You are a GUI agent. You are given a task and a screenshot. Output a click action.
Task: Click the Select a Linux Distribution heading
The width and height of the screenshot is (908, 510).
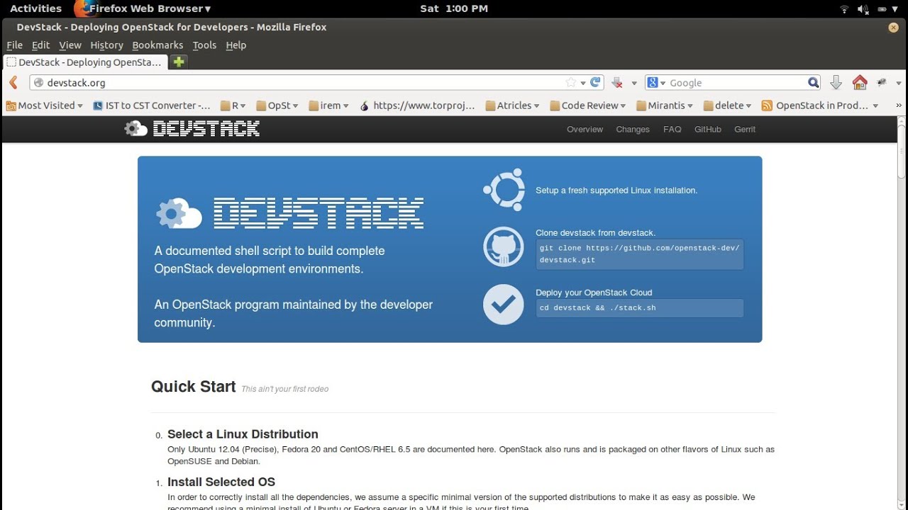(243, 434)
